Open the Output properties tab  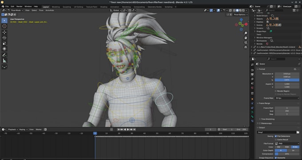click(252, 74)
